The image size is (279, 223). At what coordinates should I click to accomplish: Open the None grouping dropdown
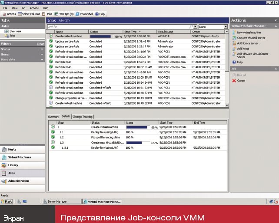(225, 26)
